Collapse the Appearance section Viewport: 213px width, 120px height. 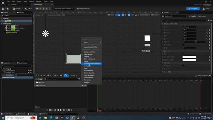162,51
